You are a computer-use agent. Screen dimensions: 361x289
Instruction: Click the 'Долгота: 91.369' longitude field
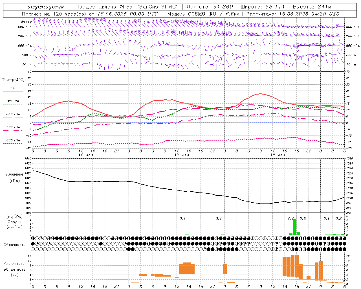(210, 7)
